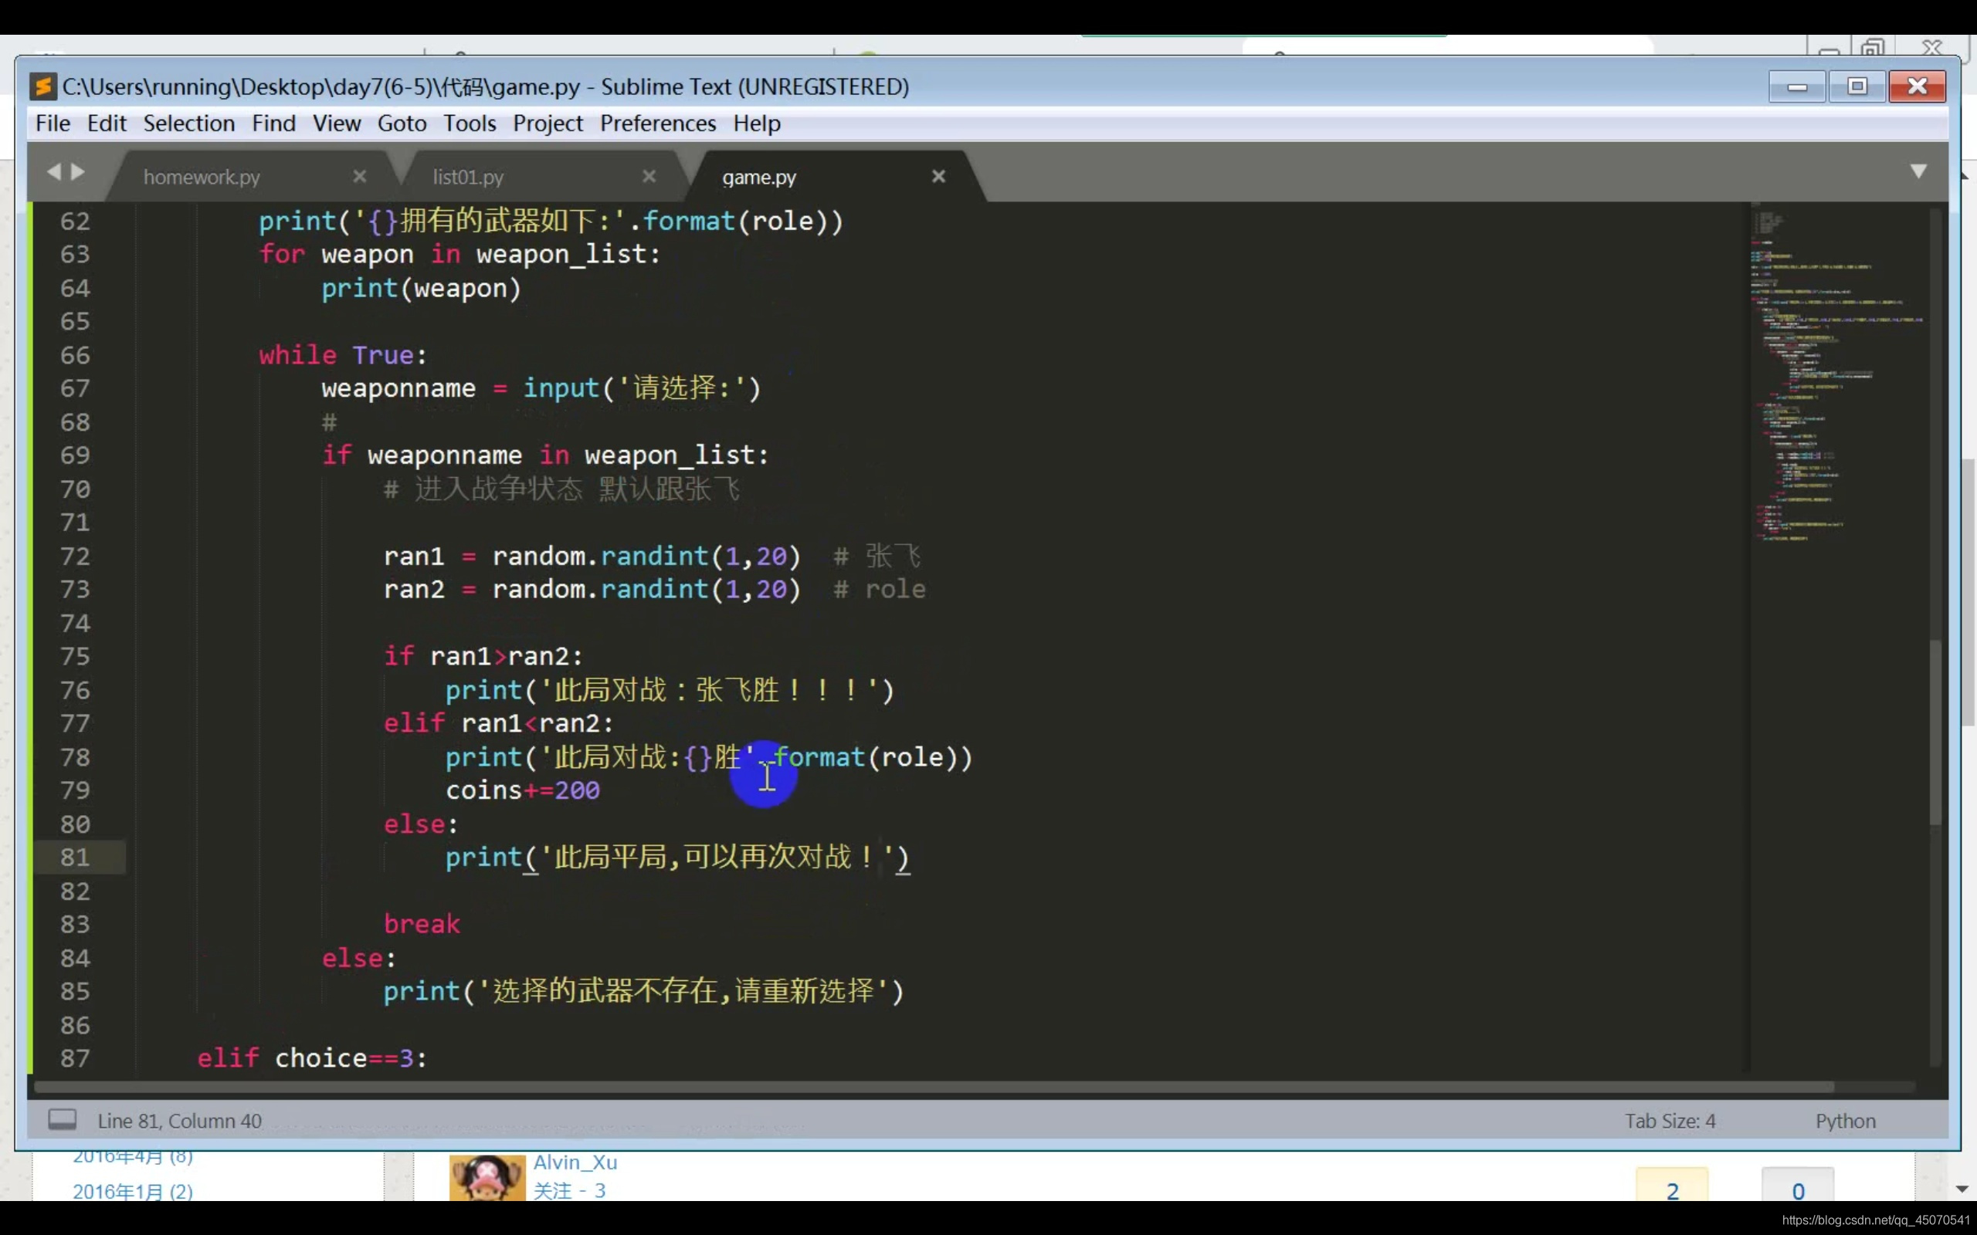Close the list01.py tab
The height and width of the screenshot is (1235, 1977).
[x=649, y=177]
